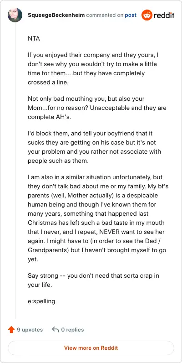Click the reddit wordmark text
Screen dimensions: 182x363
point(164,16)
